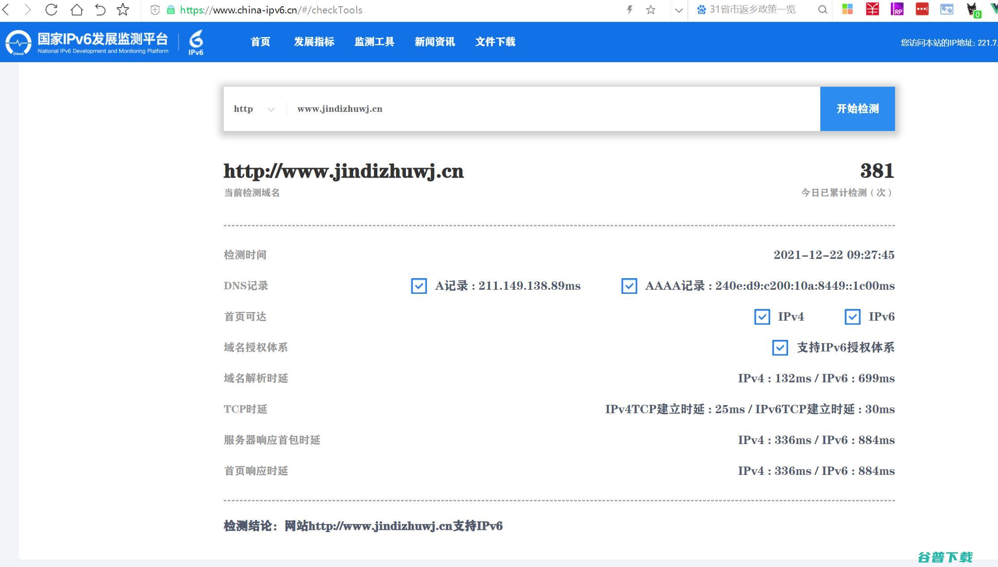Open the red gift/coupon extension icon
This screenshot has width=998, height=567.
click(872, 9)
